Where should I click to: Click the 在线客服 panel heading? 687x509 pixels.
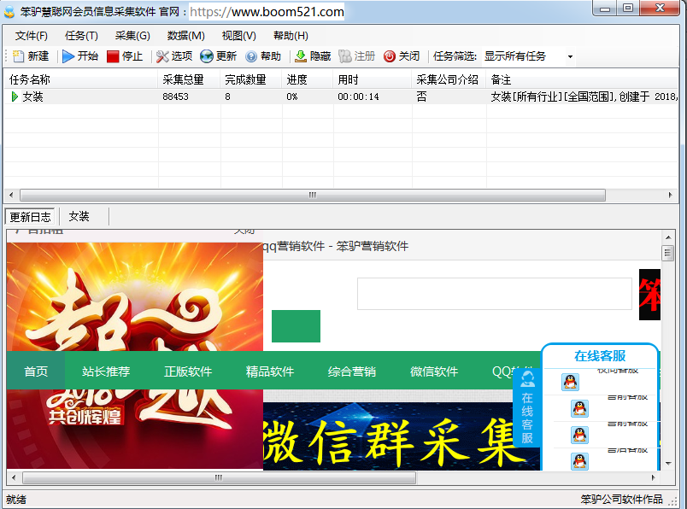point(600,356)
